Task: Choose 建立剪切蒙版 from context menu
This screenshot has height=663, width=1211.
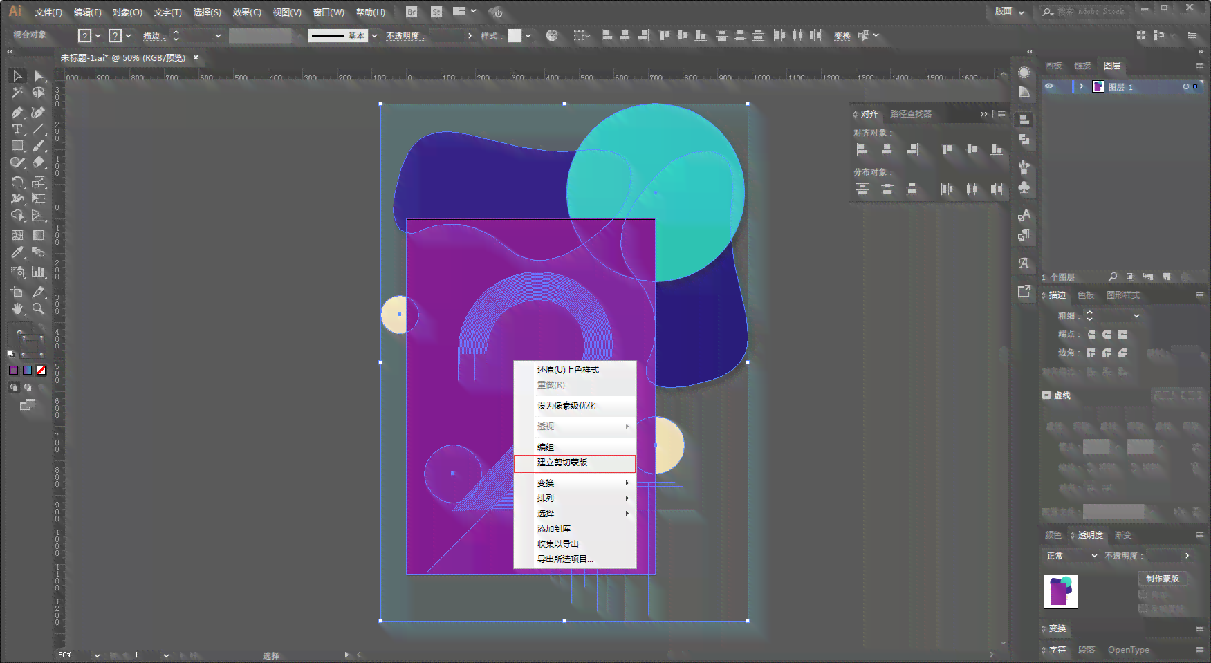Action: click(575, 463)
